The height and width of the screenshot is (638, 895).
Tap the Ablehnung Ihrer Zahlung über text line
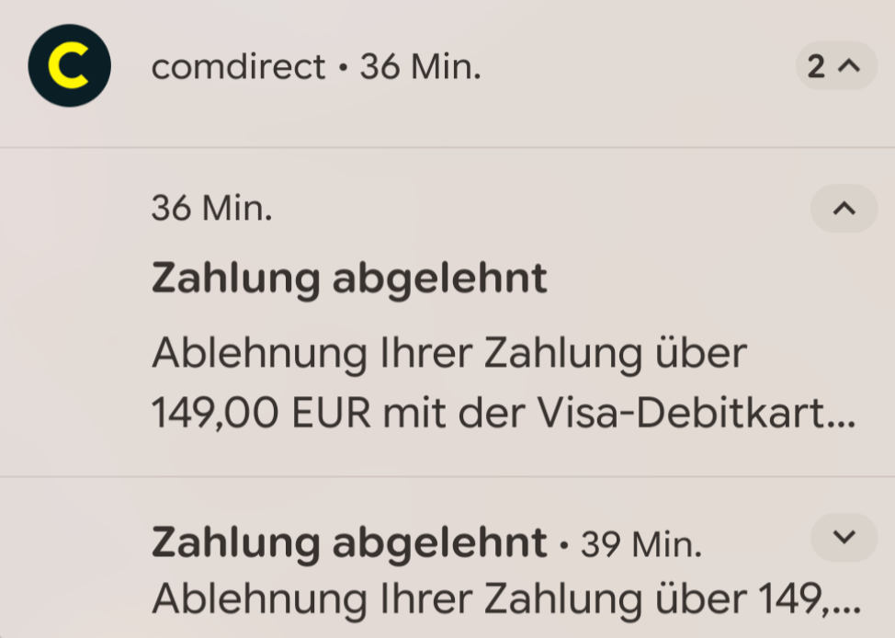449,353
